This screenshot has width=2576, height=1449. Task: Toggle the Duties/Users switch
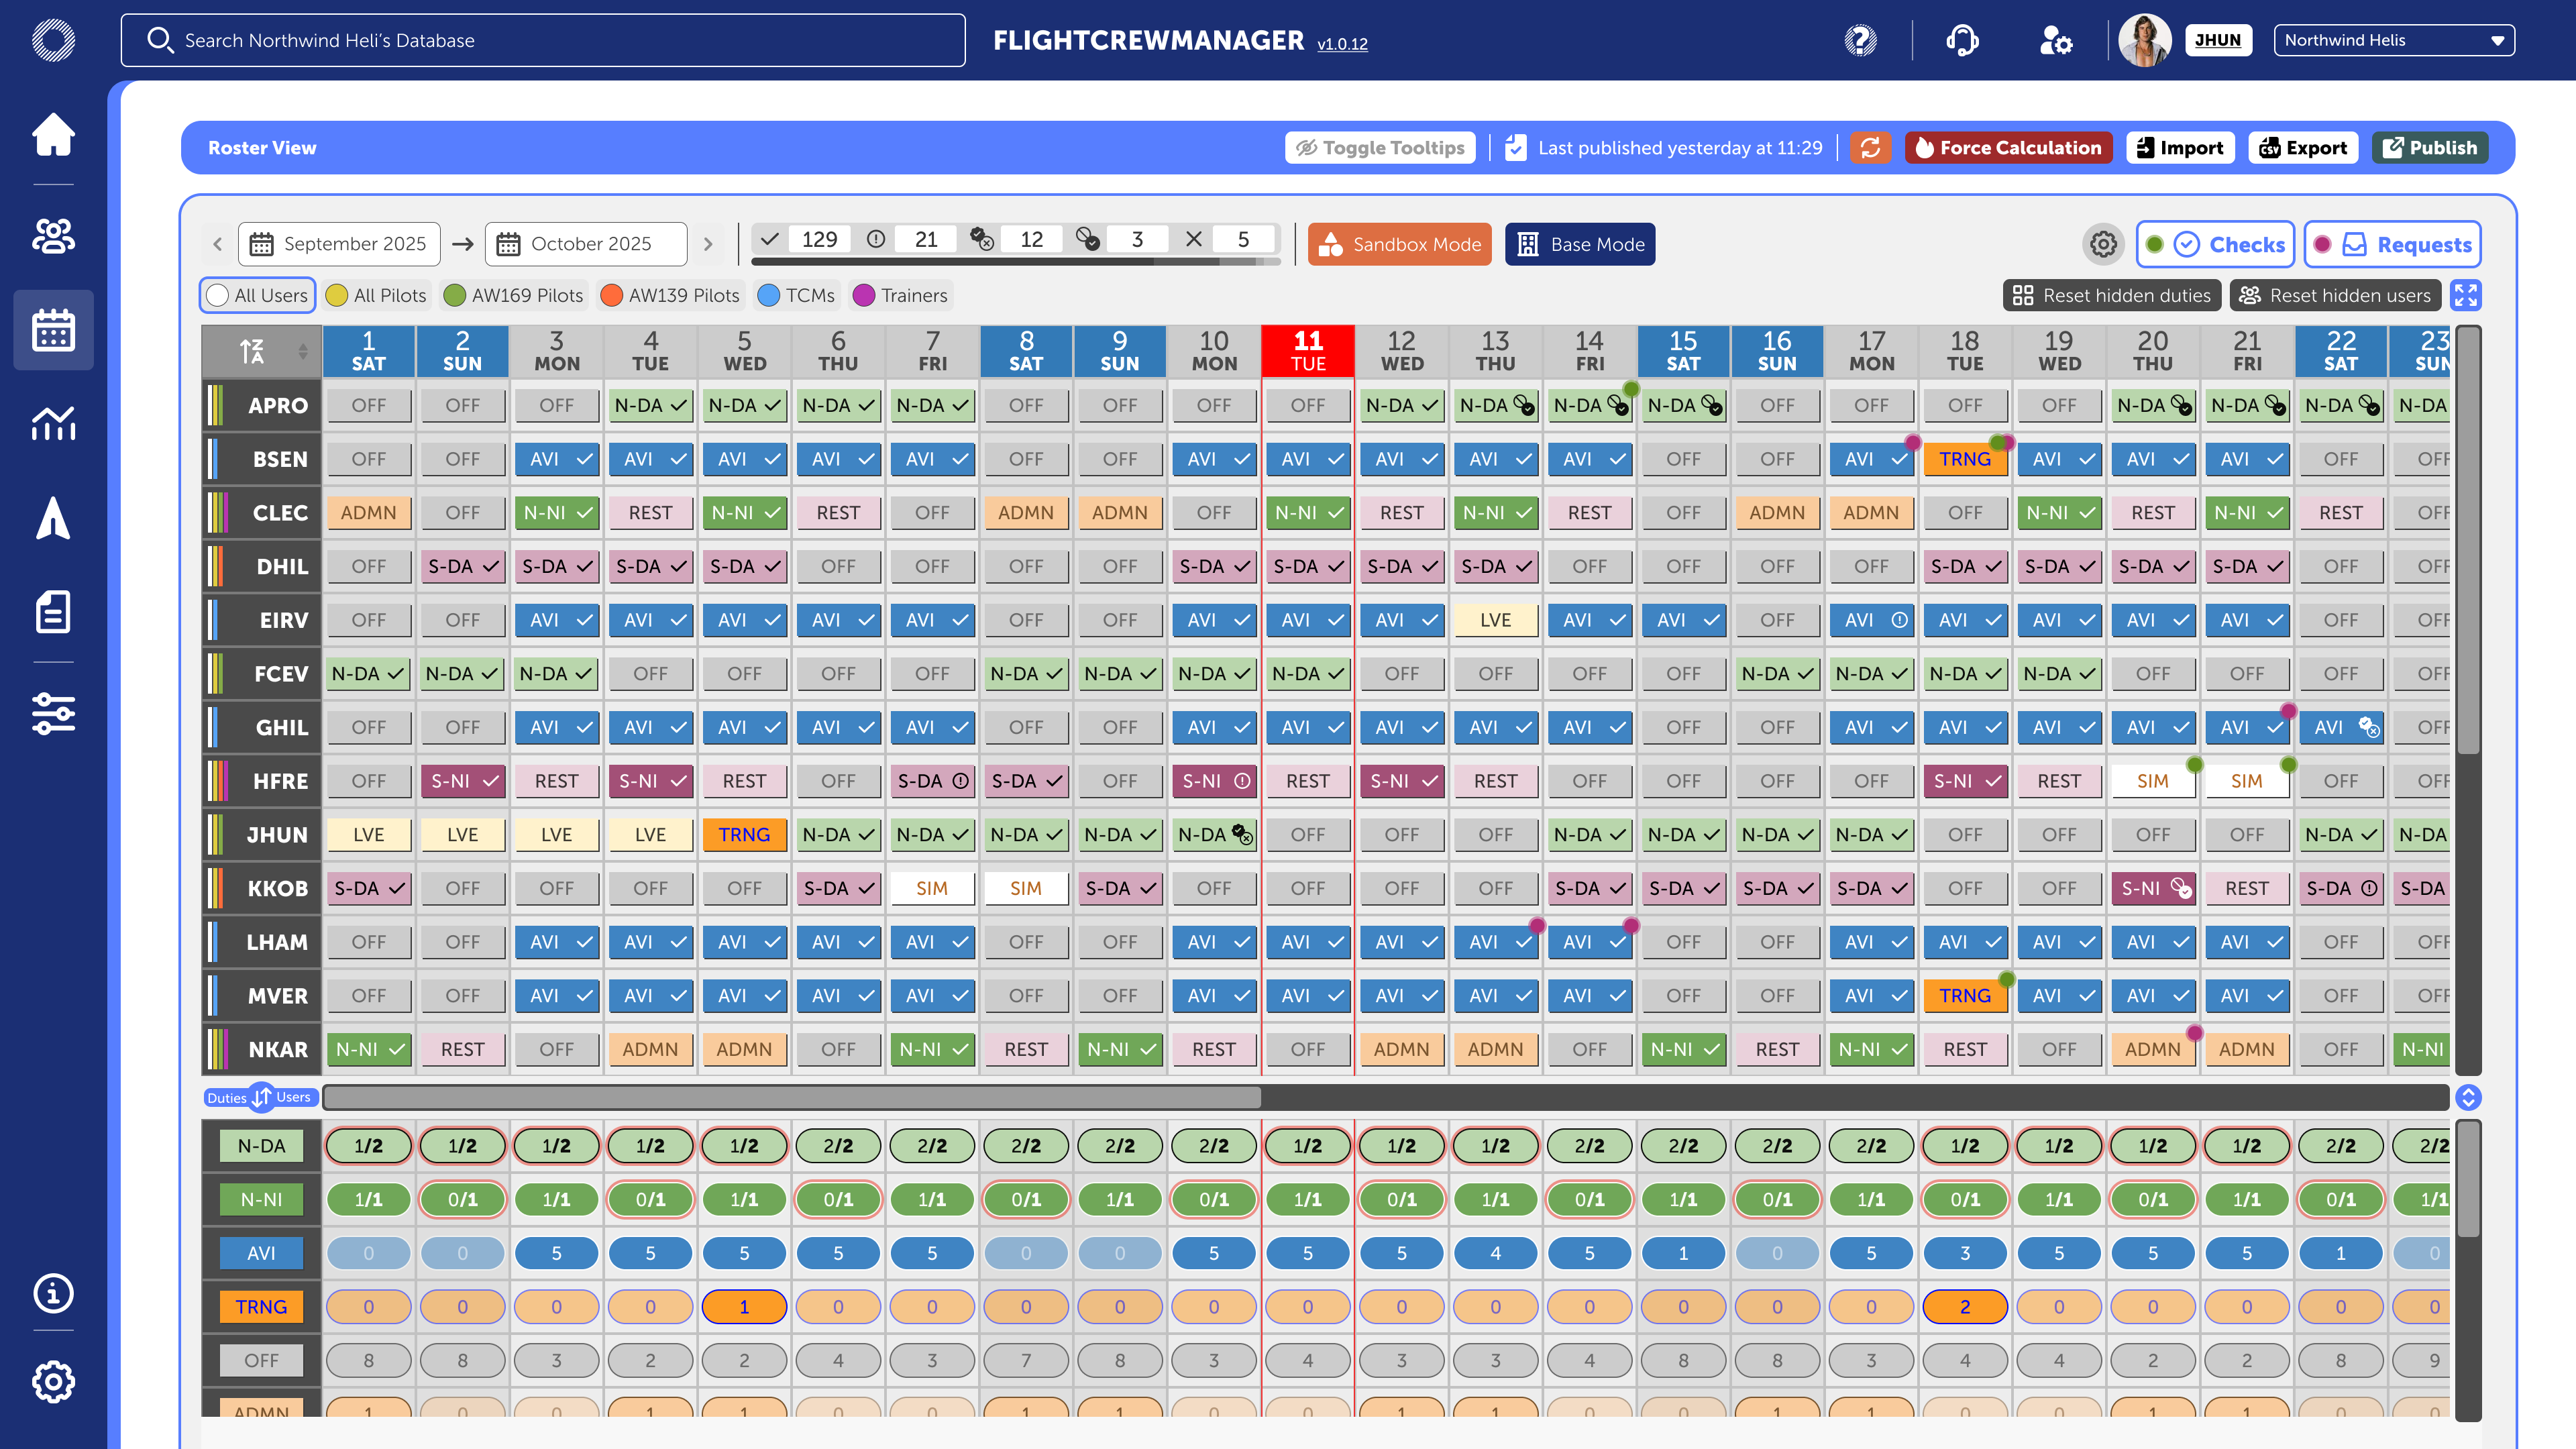(261, 1097)
